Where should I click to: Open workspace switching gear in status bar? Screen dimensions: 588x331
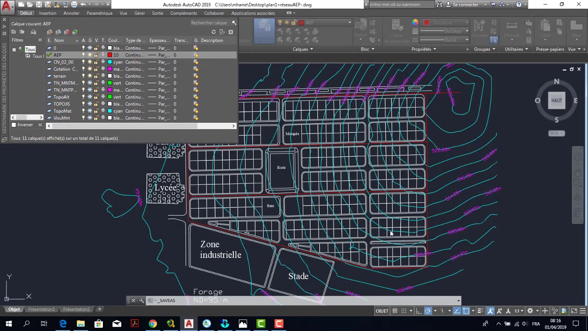530,311
